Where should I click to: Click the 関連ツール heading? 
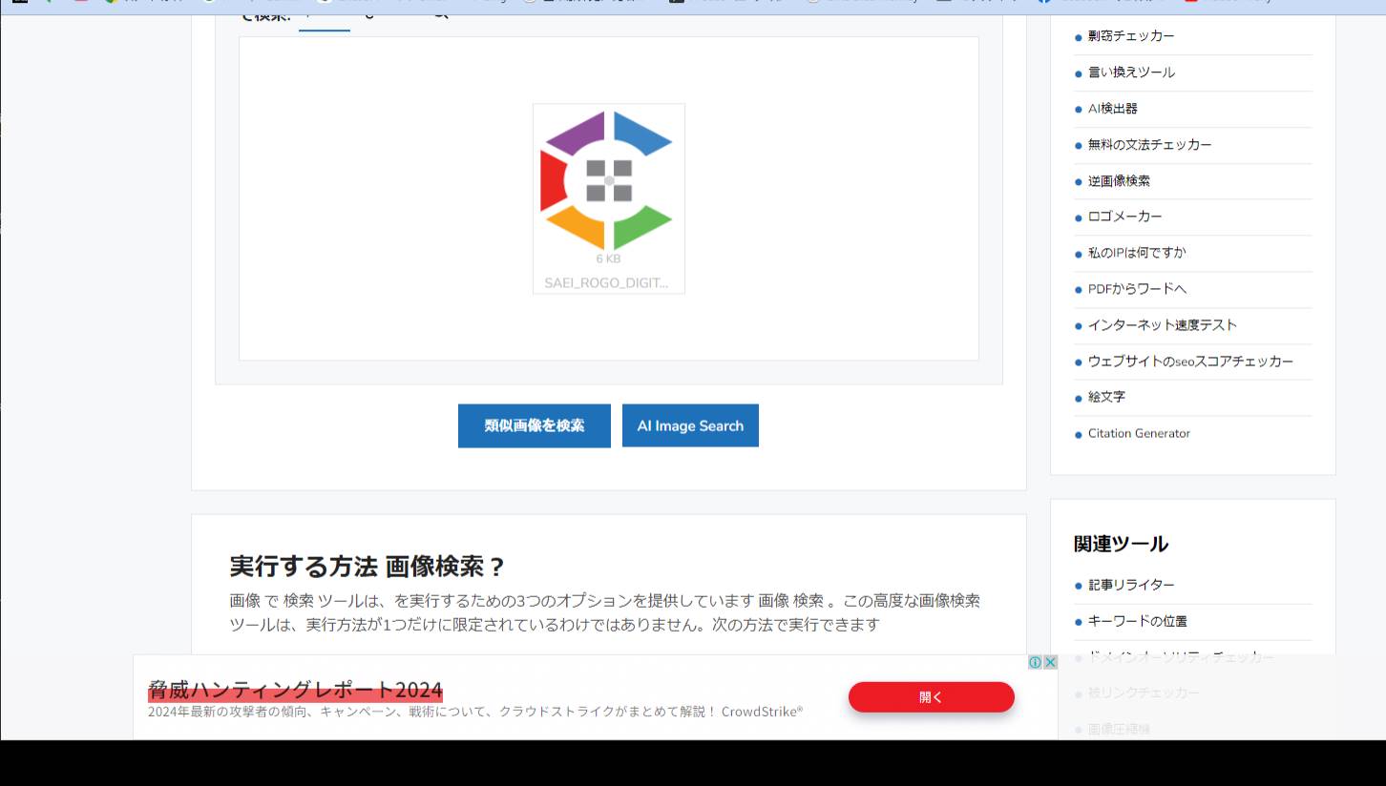1121,544
